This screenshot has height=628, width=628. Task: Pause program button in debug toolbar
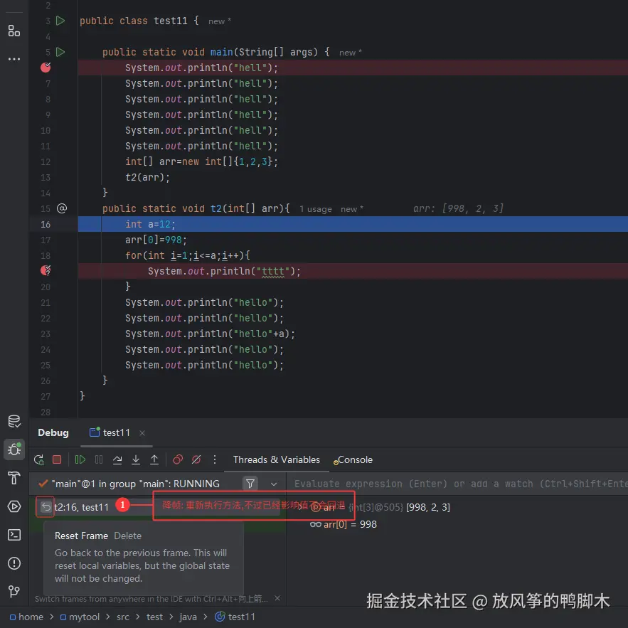tap(99, 459)
